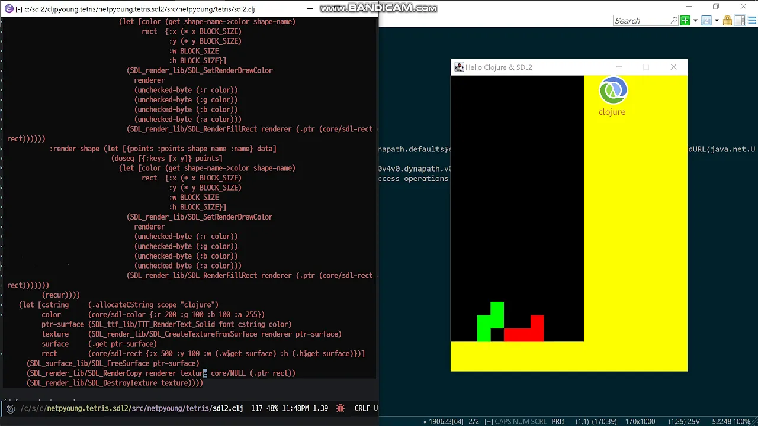Click 'SDL_RenderCopy' in the code
758x426 pixels.
[x=114, y=373]
